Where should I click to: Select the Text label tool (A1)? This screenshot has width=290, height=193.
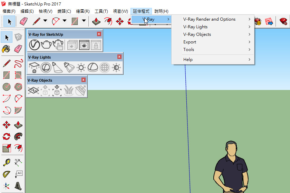(19, 174)
